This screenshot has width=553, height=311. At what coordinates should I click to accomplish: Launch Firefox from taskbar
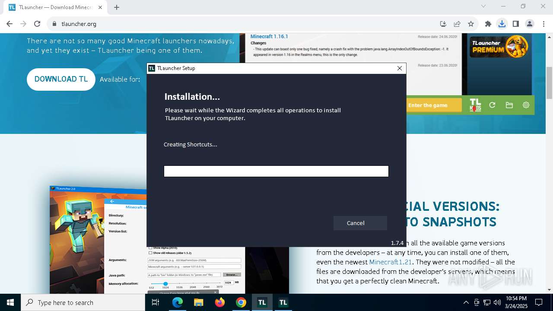pyautogui.click(x=220, y=302)
